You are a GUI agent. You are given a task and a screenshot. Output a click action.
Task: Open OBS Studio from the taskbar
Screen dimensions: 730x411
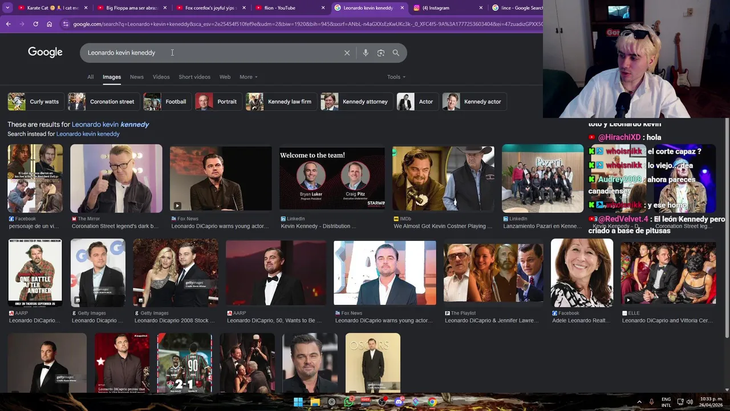point(382,402)
